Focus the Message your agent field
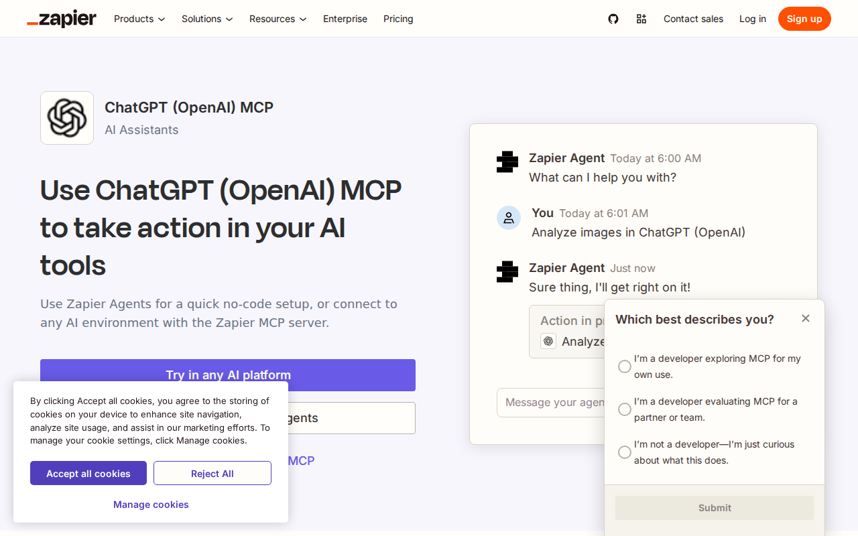858x536 pixels. pyautogui.click(x=550, y=403)
